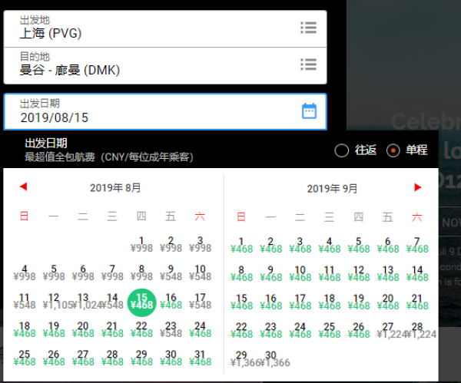The image size is (461, 383).
Task: Pick August 10 priced ¥548
Action: coord(201,273)
